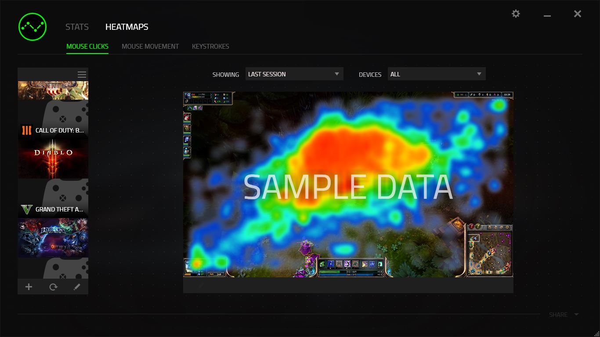Switch to the Keystrokes sub-tab
The image size is (600, 337).
click(210, 46)
